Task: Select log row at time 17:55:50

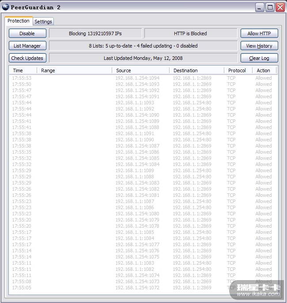Action: coord(143,84)
